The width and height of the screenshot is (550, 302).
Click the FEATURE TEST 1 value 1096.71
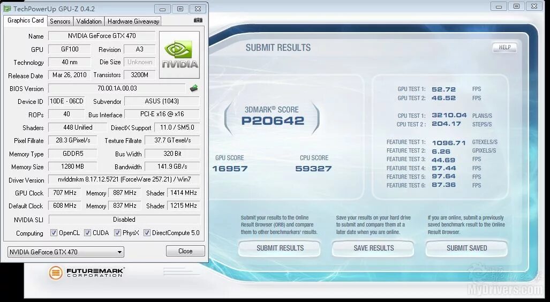449,142
